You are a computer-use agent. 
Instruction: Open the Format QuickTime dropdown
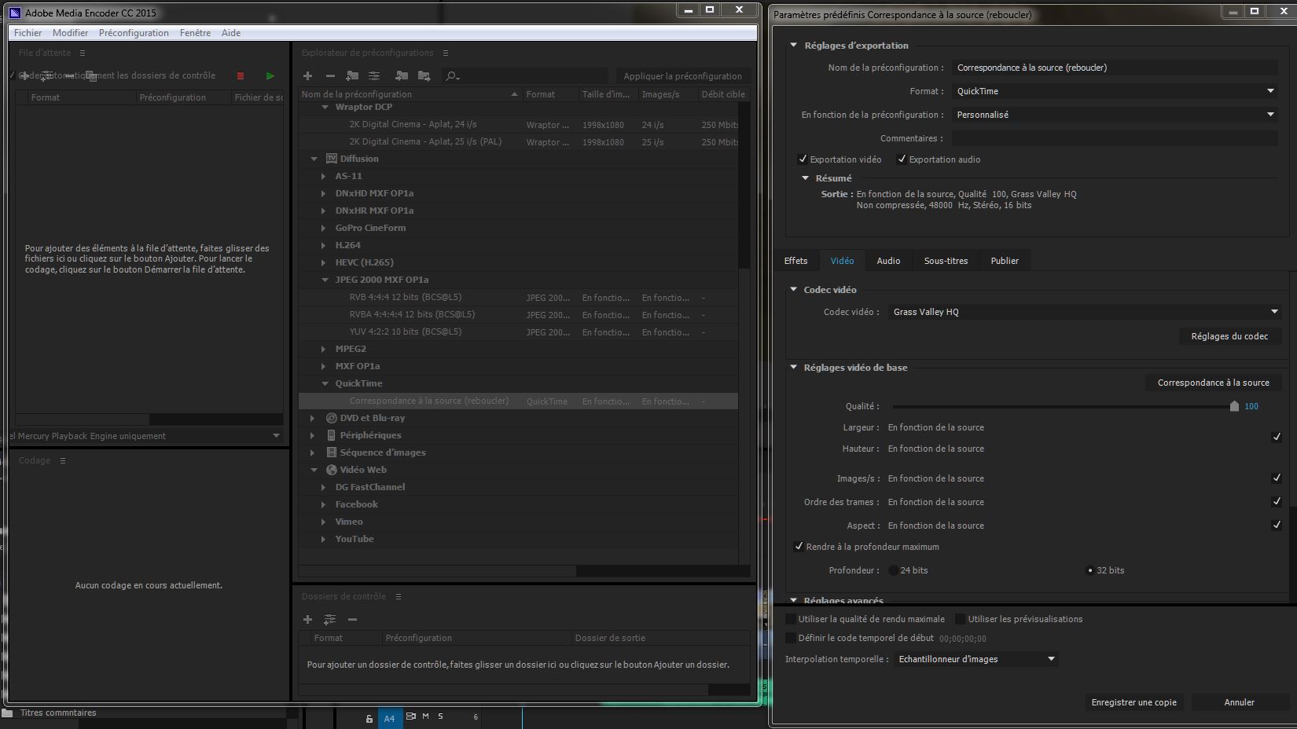[1115, 91]
